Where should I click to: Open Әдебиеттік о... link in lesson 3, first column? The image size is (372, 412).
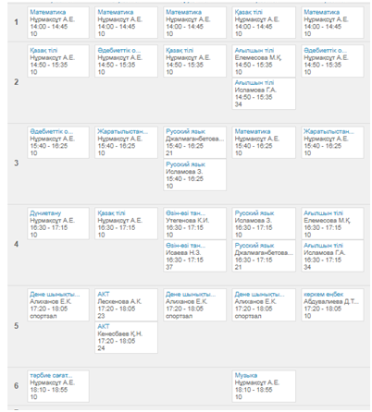click(x=51, y=131)
